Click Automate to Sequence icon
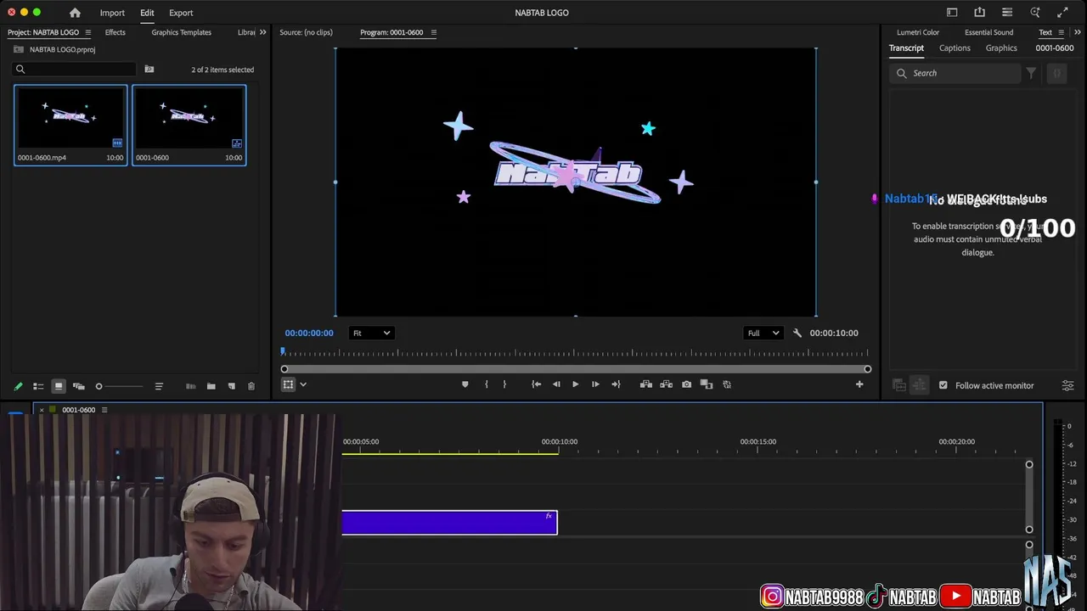The width and height of the screenshot is (1087, 611). (190, 386)
